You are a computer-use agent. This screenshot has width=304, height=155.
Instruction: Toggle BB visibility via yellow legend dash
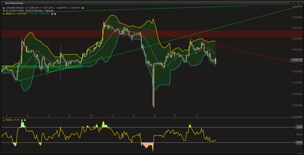click(x=4, y=14)
